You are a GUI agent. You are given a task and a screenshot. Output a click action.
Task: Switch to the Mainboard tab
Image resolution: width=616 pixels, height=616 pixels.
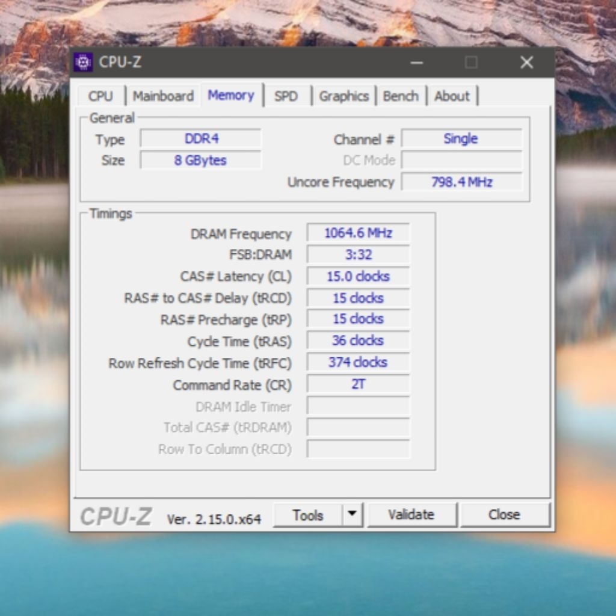click(x=163, y=96)
